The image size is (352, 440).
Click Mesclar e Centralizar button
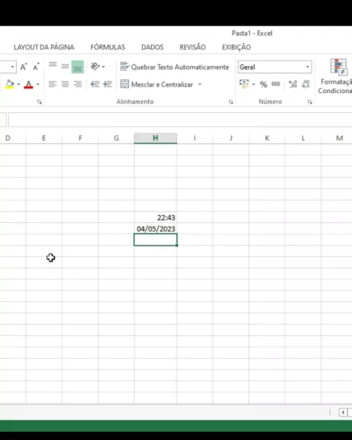(157, 84)
